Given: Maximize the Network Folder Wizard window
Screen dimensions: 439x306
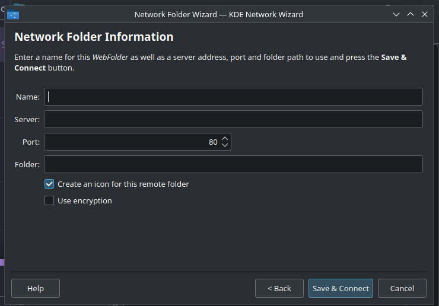Looking at the screenshot, I should click(x=410, y=14).
